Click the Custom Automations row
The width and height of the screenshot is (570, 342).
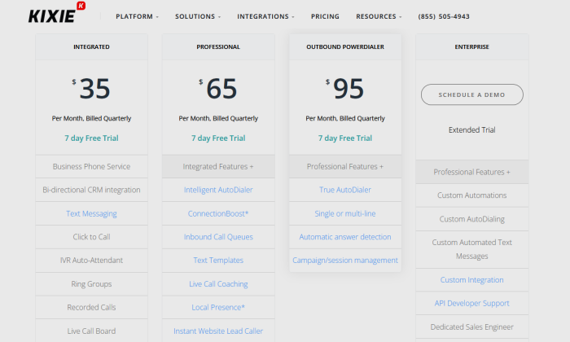pos(471,195)
